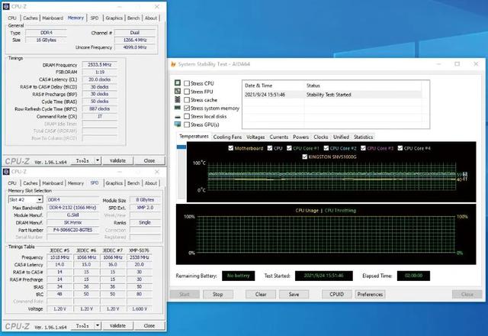Enable Stress local disks checkbox

tap(187, 116)
